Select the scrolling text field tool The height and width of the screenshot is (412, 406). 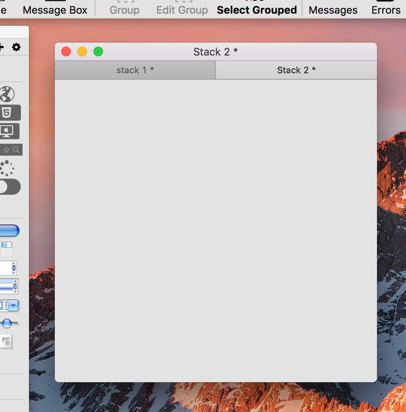click(8, 268)
